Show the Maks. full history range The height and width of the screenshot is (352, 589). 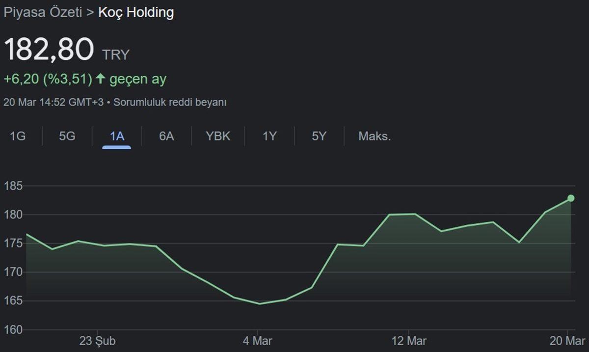pyautogui.click(x=375, y=136)
